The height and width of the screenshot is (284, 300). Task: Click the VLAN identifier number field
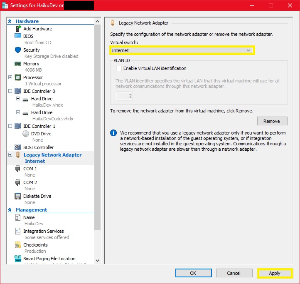coord(124,96)
